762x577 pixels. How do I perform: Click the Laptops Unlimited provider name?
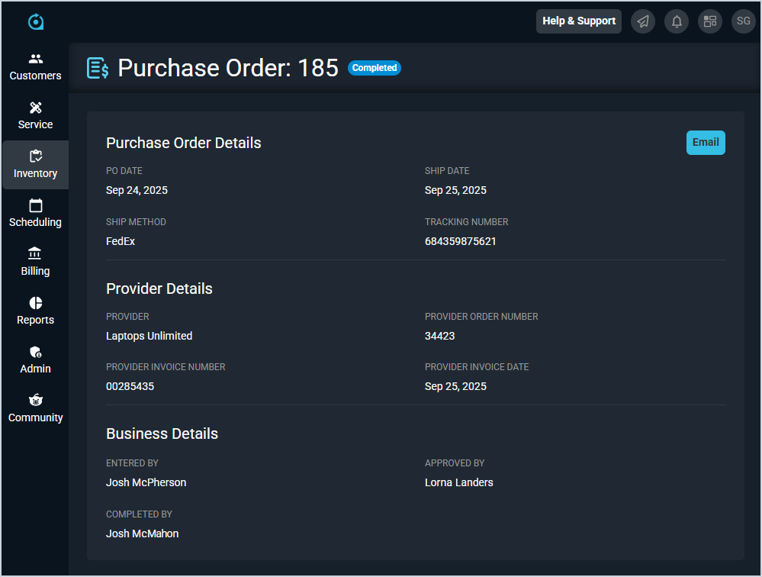(149, 336)
